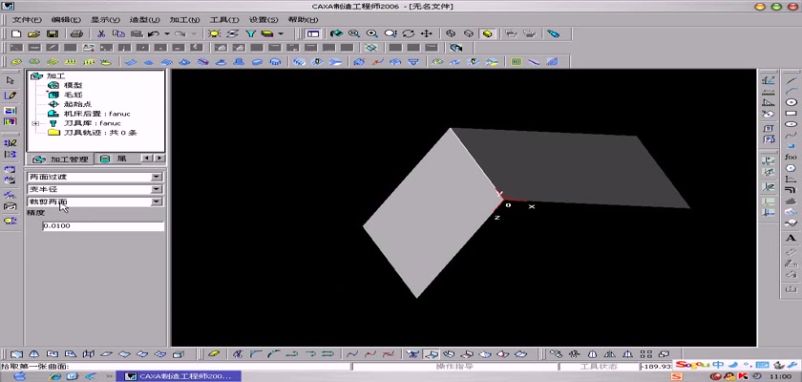Click the zoom window magnifier icon

tap(354, 33)
